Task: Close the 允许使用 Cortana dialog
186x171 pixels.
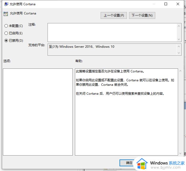Action: [178, 4]
